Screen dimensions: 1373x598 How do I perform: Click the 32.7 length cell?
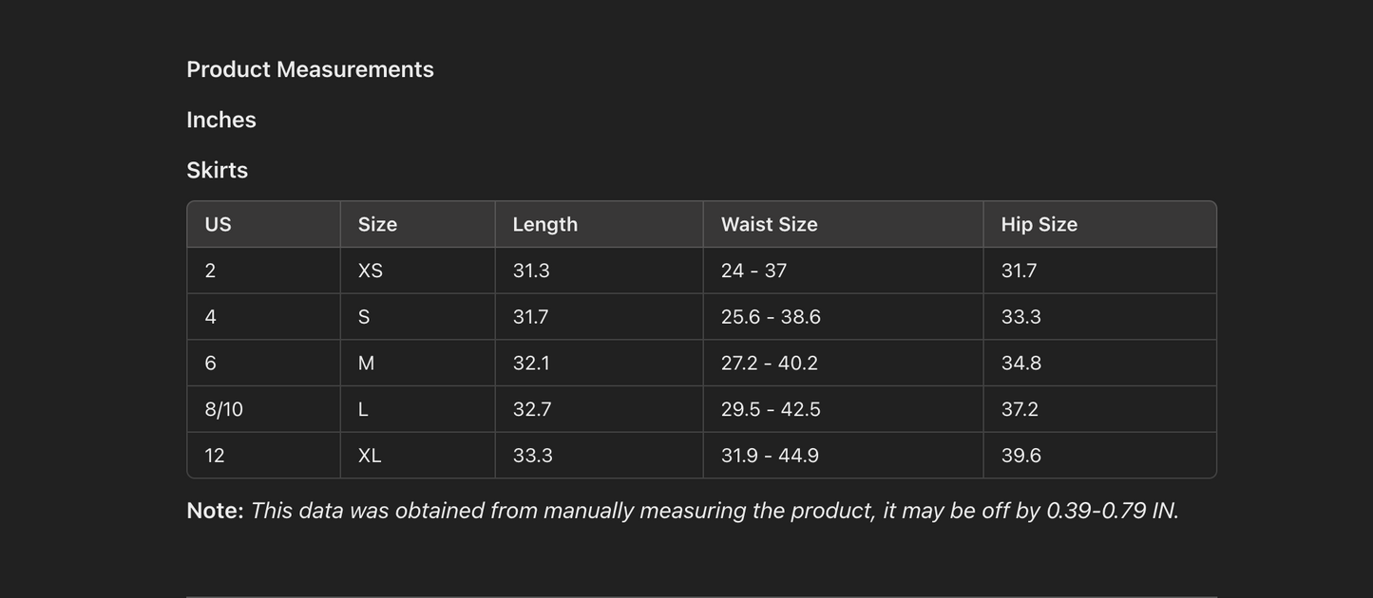(531, 409)
